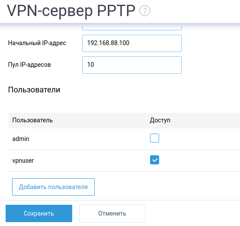Screen dimensions: 240x226
Task: Click the VPN-сервер PPTP page title
Action: point(71,11)
